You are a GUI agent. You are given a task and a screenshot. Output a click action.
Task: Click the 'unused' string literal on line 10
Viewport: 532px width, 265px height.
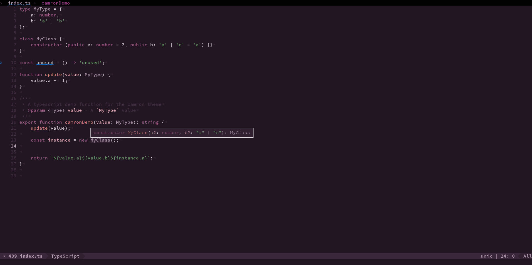(x=90, y=63)
